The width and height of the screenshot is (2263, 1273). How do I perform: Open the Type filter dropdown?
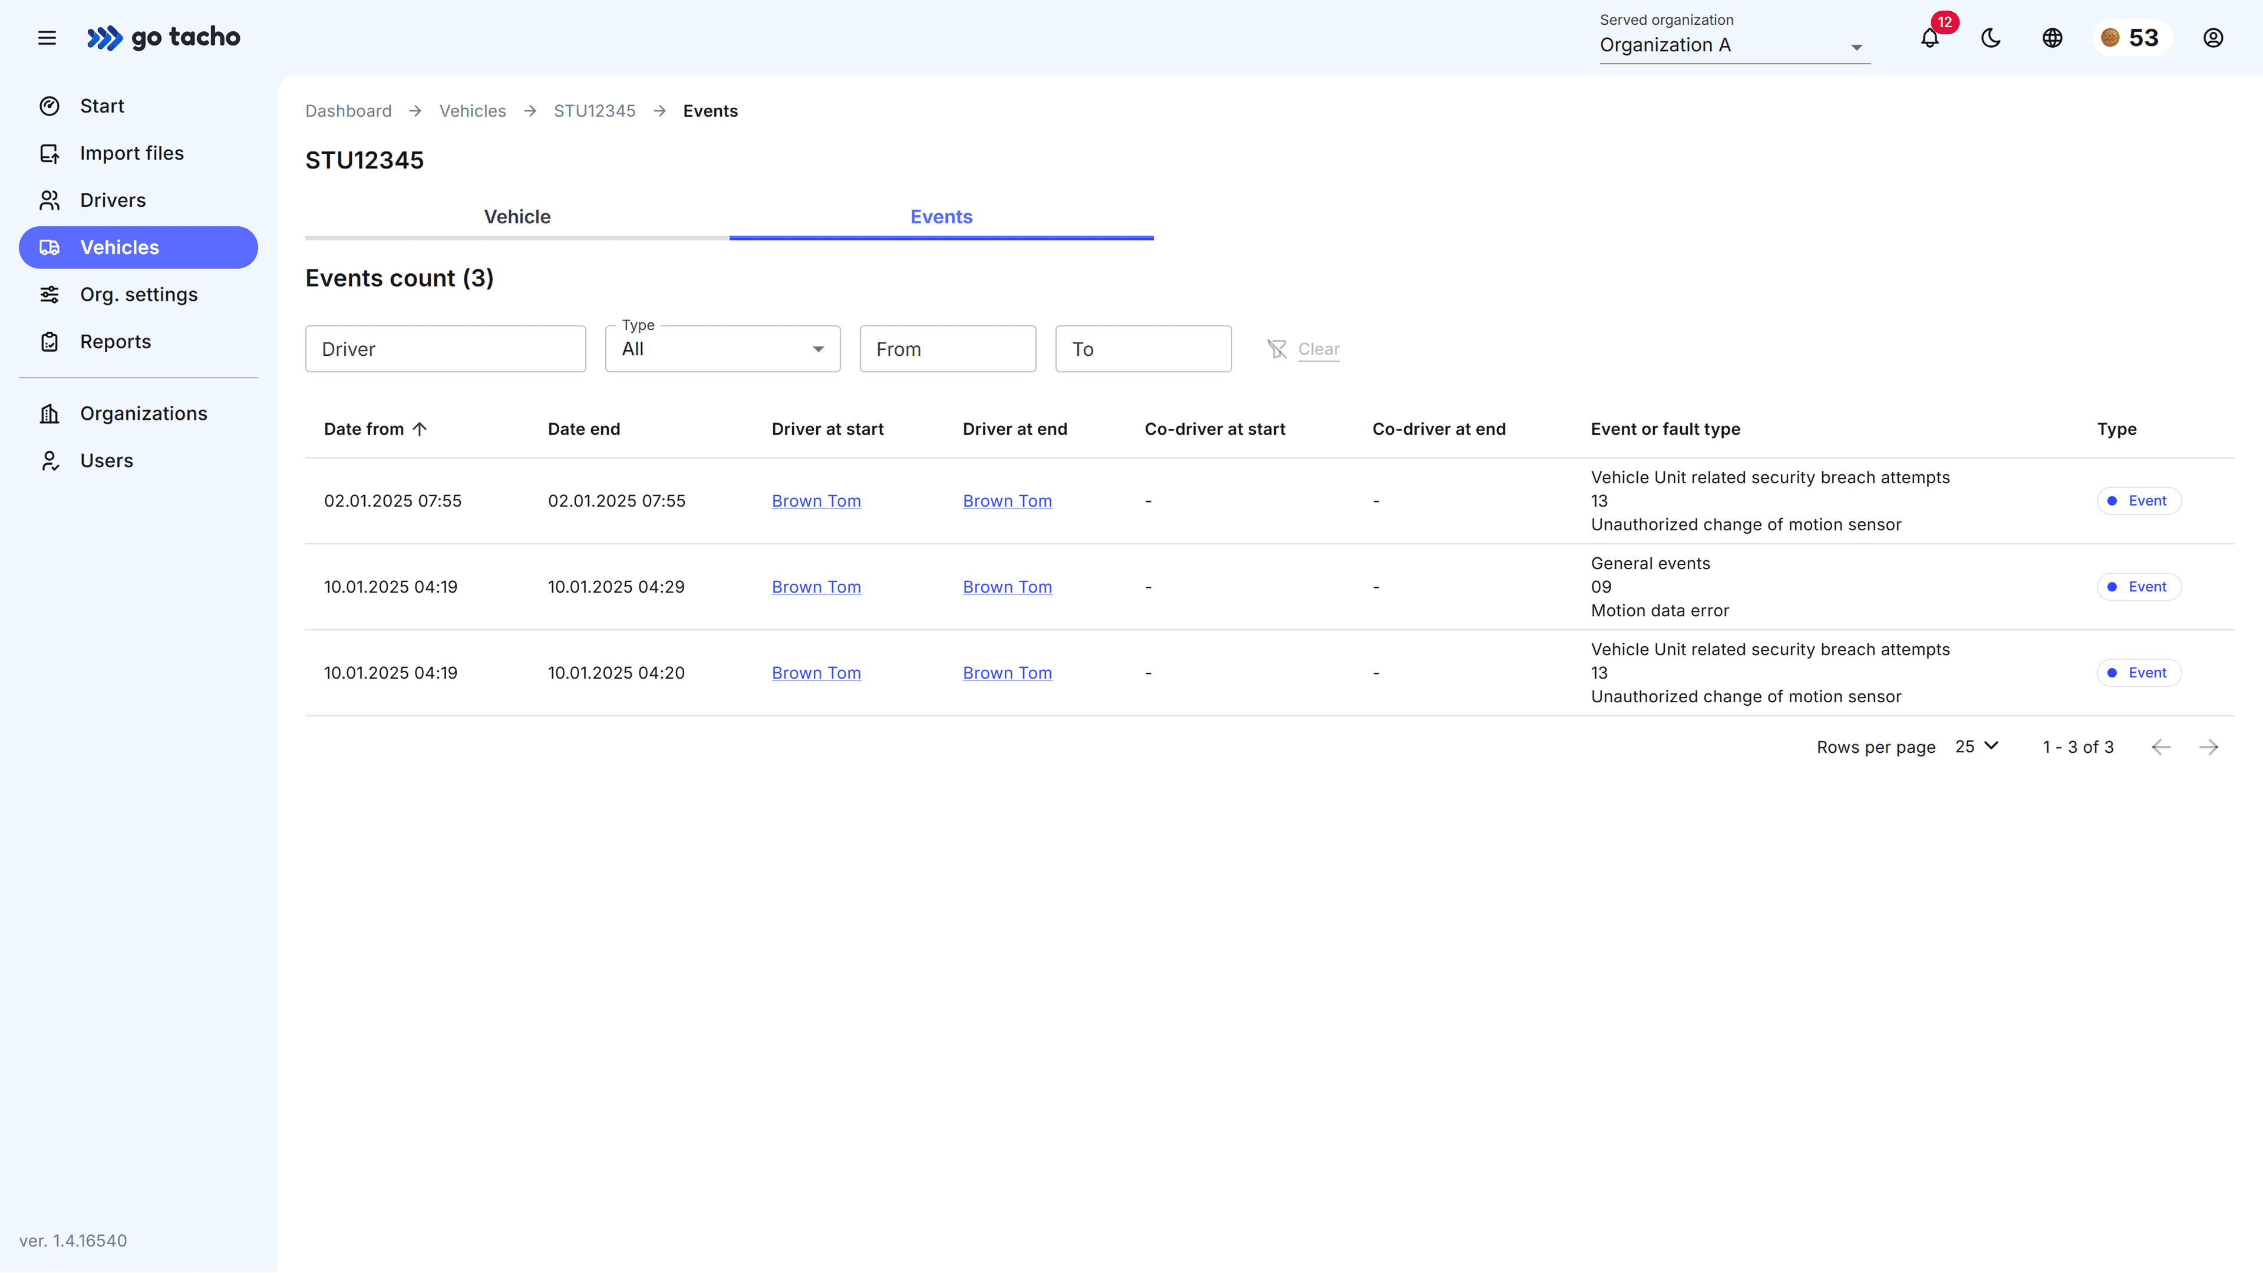(x=722, y=349)
